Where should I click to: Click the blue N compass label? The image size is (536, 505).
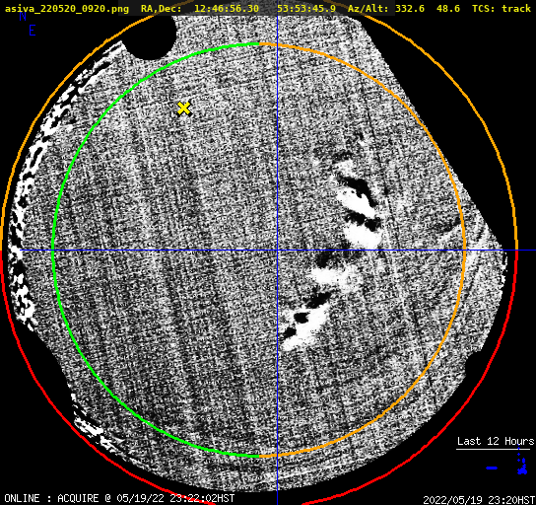click(23, 16)
